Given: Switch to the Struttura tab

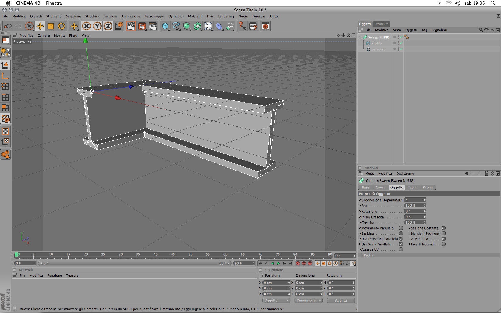Looking at the screenshot, I should tap(381, 24).
